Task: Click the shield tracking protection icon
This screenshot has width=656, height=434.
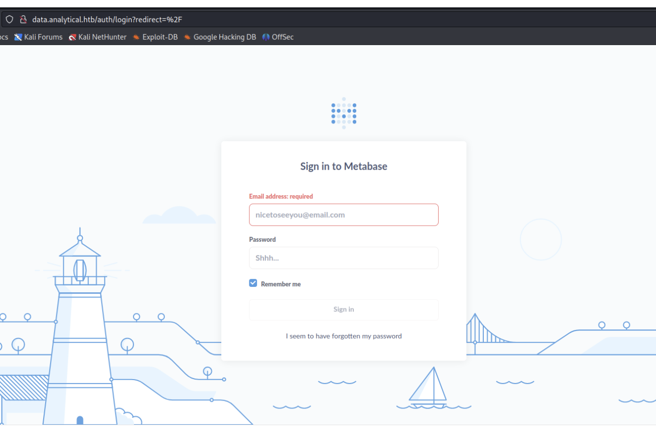Action: tap(9, 20)
